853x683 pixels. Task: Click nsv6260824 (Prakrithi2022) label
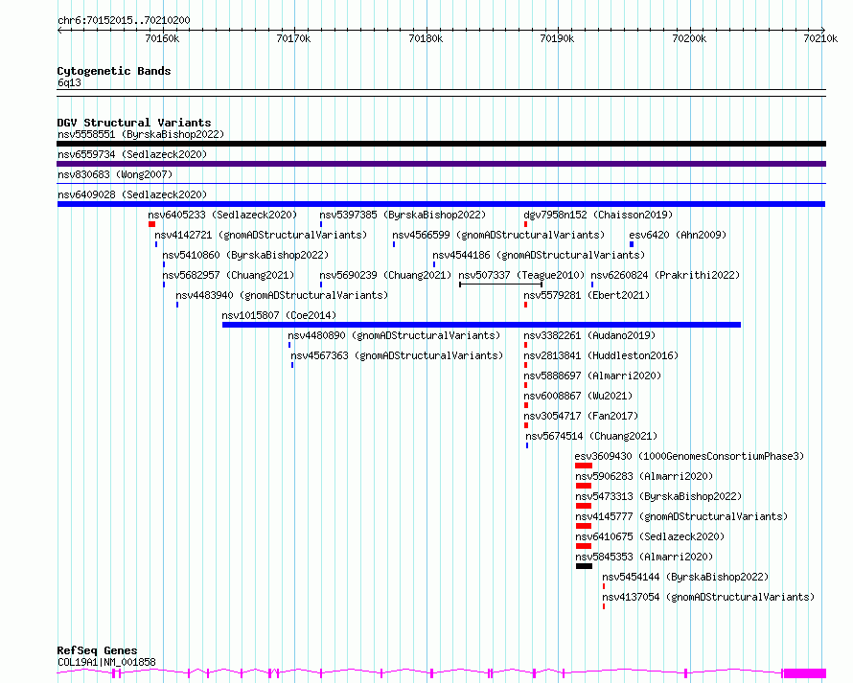point(665,275)
